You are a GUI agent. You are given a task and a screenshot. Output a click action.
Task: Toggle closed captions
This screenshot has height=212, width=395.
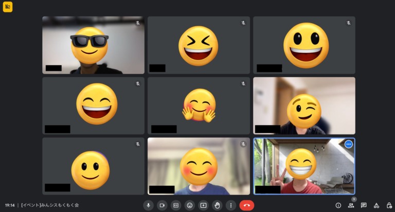point(176,205)
